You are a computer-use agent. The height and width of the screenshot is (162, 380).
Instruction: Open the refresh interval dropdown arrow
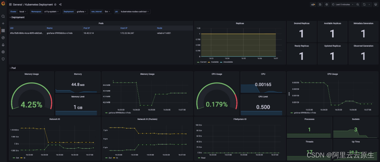pos(369,4)
